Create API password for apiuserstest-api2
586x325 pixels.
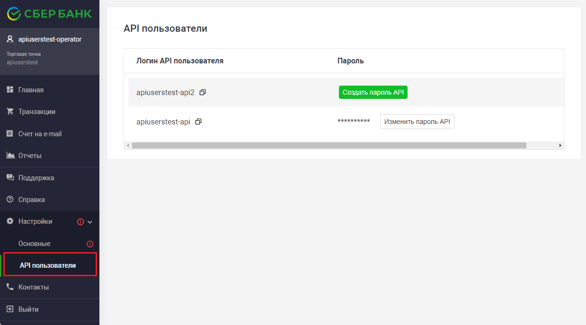coord(373,92)
